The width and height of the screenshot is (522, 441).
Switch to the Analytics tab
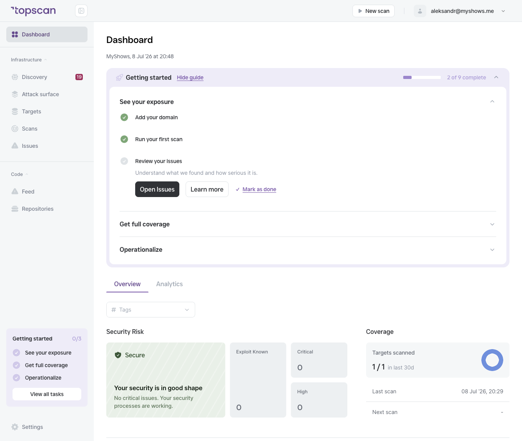click(170, 284)
